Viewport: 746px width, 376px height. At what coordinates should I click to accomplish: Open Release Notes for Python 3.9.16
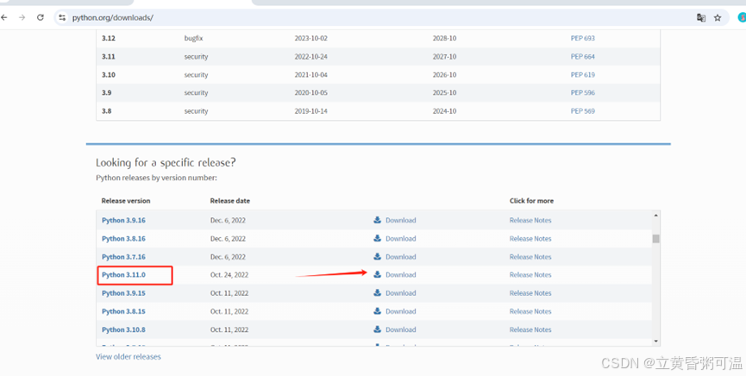(530, 221)
